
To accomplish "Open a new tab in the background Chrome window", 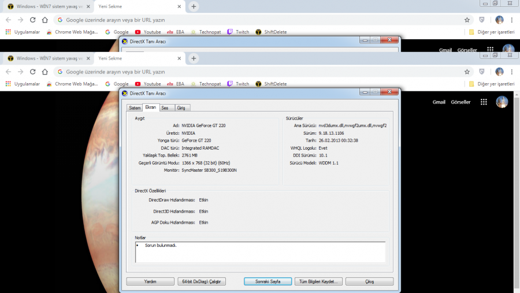I will pos(194,6).
